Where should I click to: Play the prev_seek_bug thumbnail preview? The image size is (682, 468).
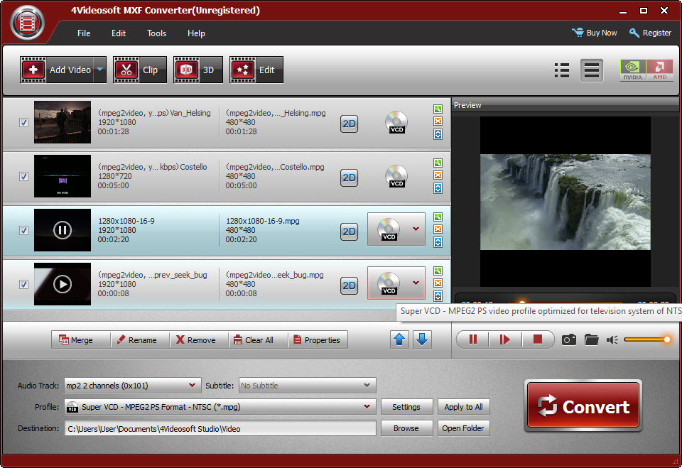(x=63, y=284)
